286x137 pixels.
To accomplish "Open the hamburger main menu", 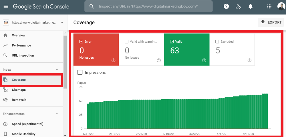I will (x=6, y=7).
